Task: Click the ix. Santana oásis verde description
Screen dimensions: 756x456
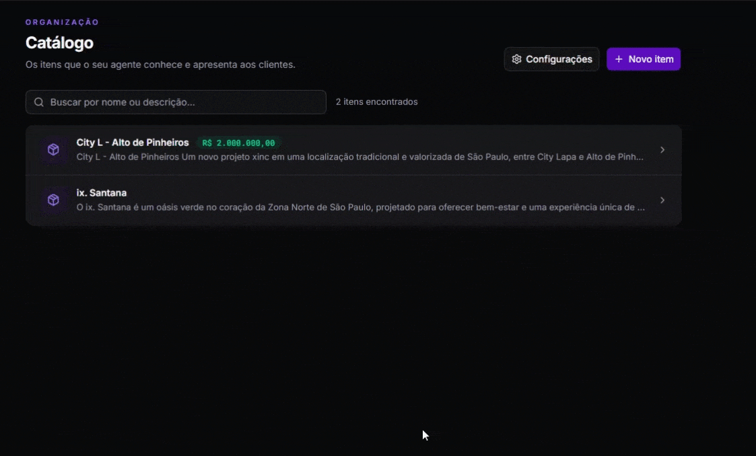Action: coord(360,207)
